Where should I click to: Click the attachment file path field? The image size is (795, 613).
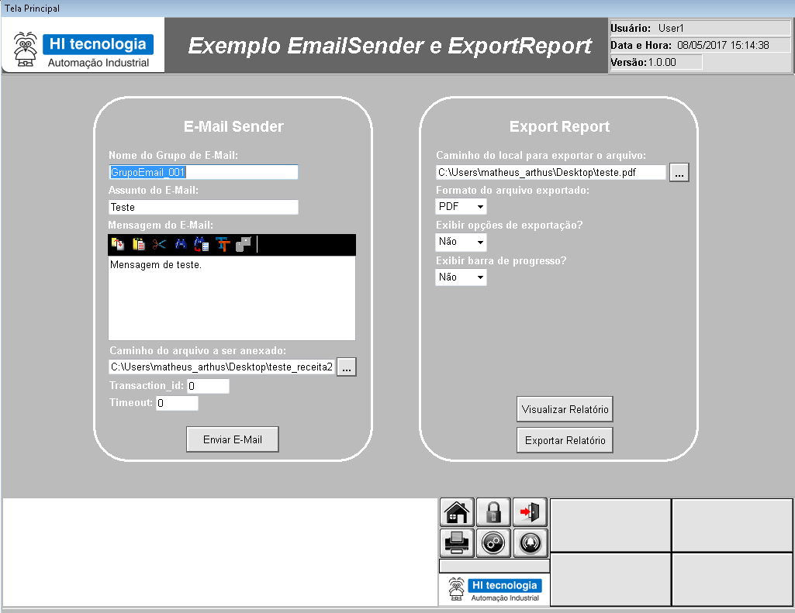[222, 367]
